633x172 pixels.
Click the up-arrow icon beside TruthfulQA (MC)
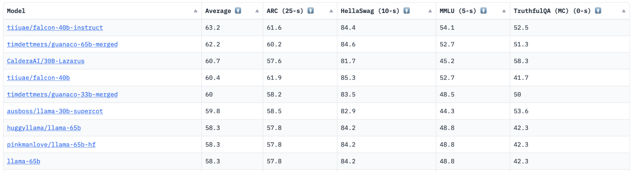[x=598, y=11]
